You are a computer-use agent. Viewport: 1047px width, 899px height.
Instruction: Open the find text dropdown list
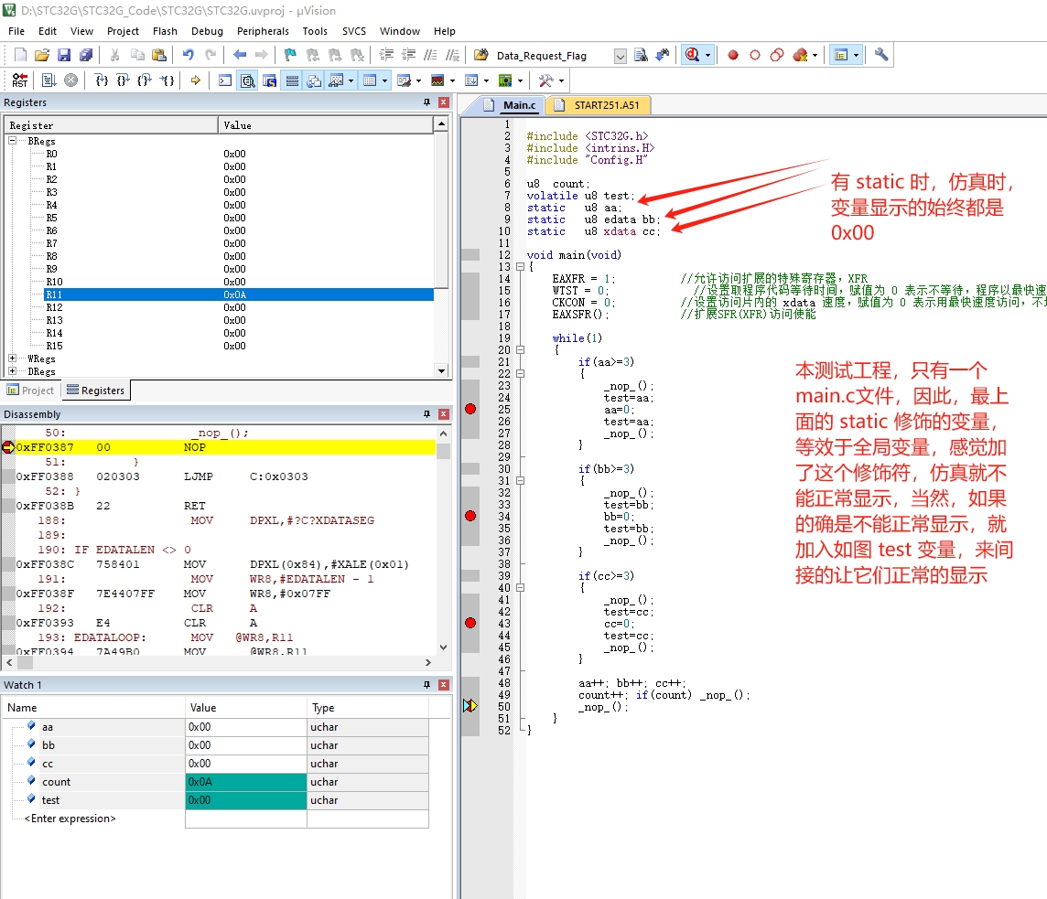click(x=621, y=56)
